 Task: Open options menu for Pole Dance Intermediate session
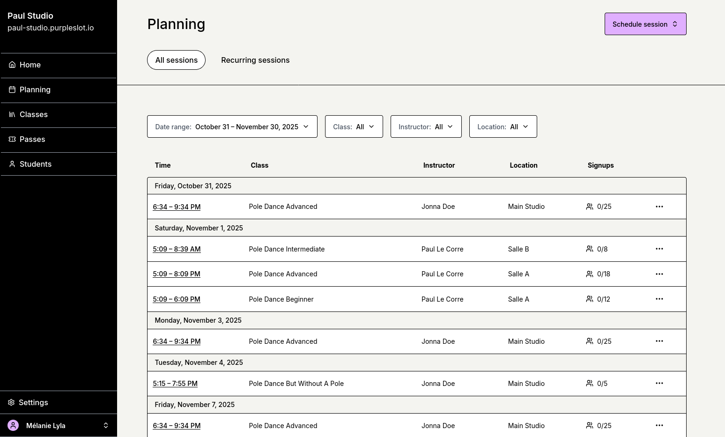[659, 249]
